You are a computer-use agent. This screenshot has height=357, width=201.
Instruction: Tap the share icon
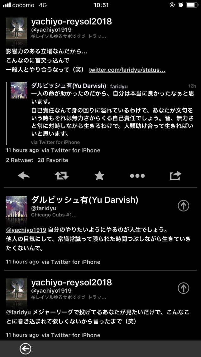coord(175,176)
